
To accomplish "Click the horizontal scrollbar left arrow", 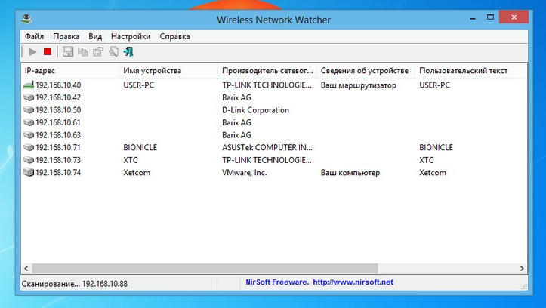I will [26, 268].
